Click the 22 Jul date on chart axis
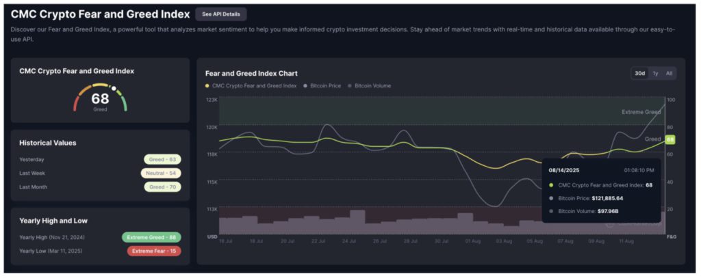This screenshot has height=278, width=701. (x=318, y=241)
